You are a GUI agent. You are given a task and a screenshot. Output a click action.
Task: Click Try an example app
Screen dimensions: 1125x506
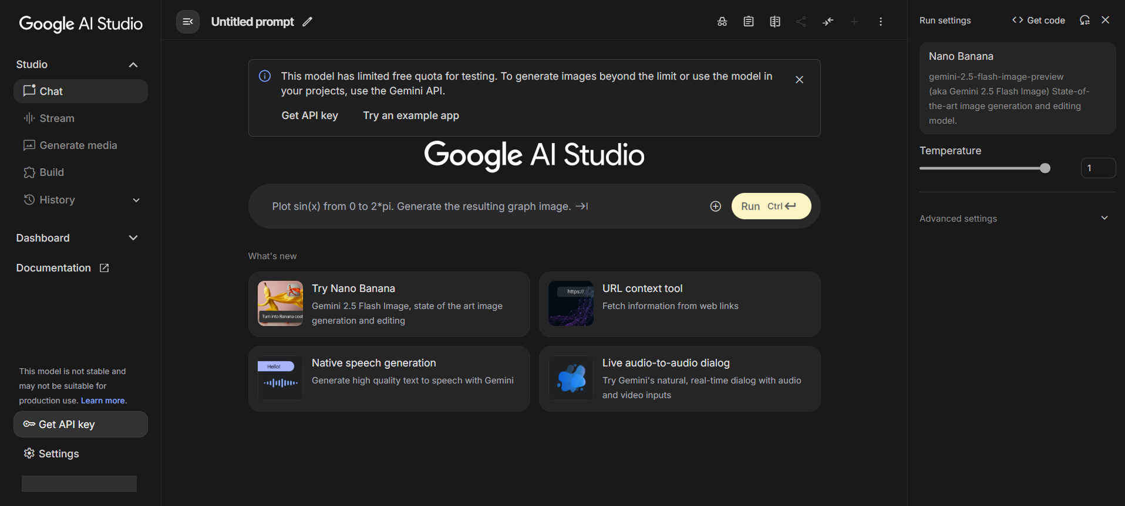click(411, 116)
